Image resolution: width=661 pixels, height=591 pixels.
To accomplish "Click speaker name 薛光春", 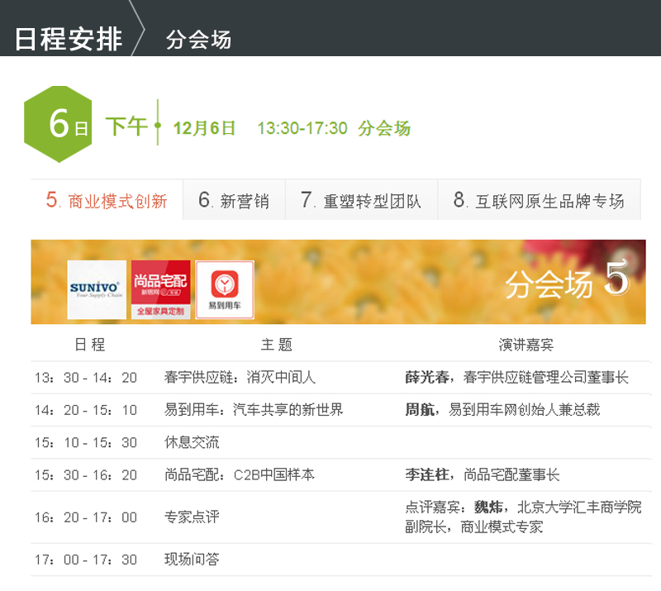I will point(426,377).
